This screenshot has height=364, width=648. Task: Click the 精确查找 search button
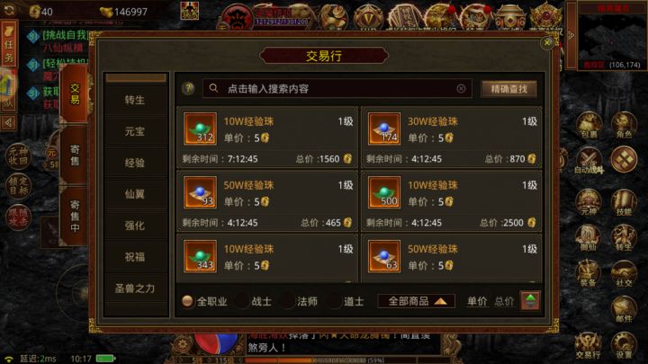click(x=509, y=89)
